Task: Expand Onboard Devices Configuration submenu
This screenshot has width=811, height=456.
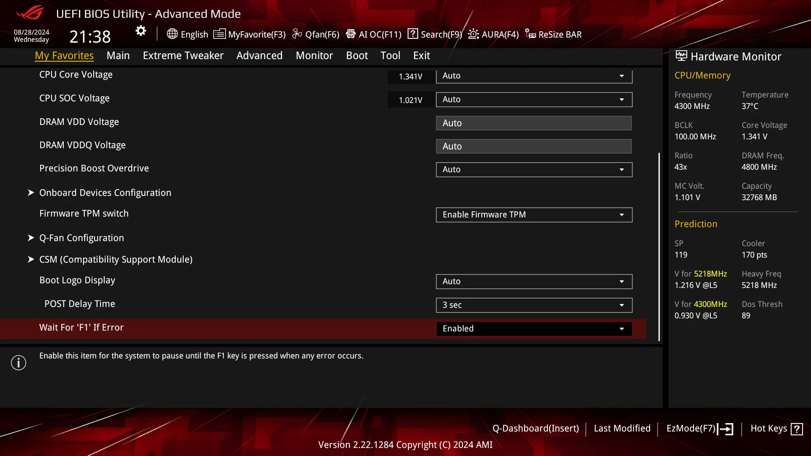Action: coord(105,193)
